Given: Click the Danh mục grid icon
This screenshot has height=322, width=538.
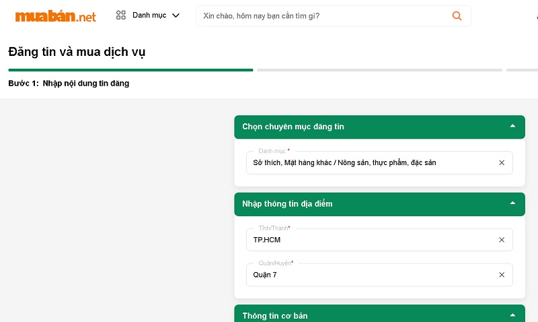Looking at the screenshot, I should tap(121, 15).
